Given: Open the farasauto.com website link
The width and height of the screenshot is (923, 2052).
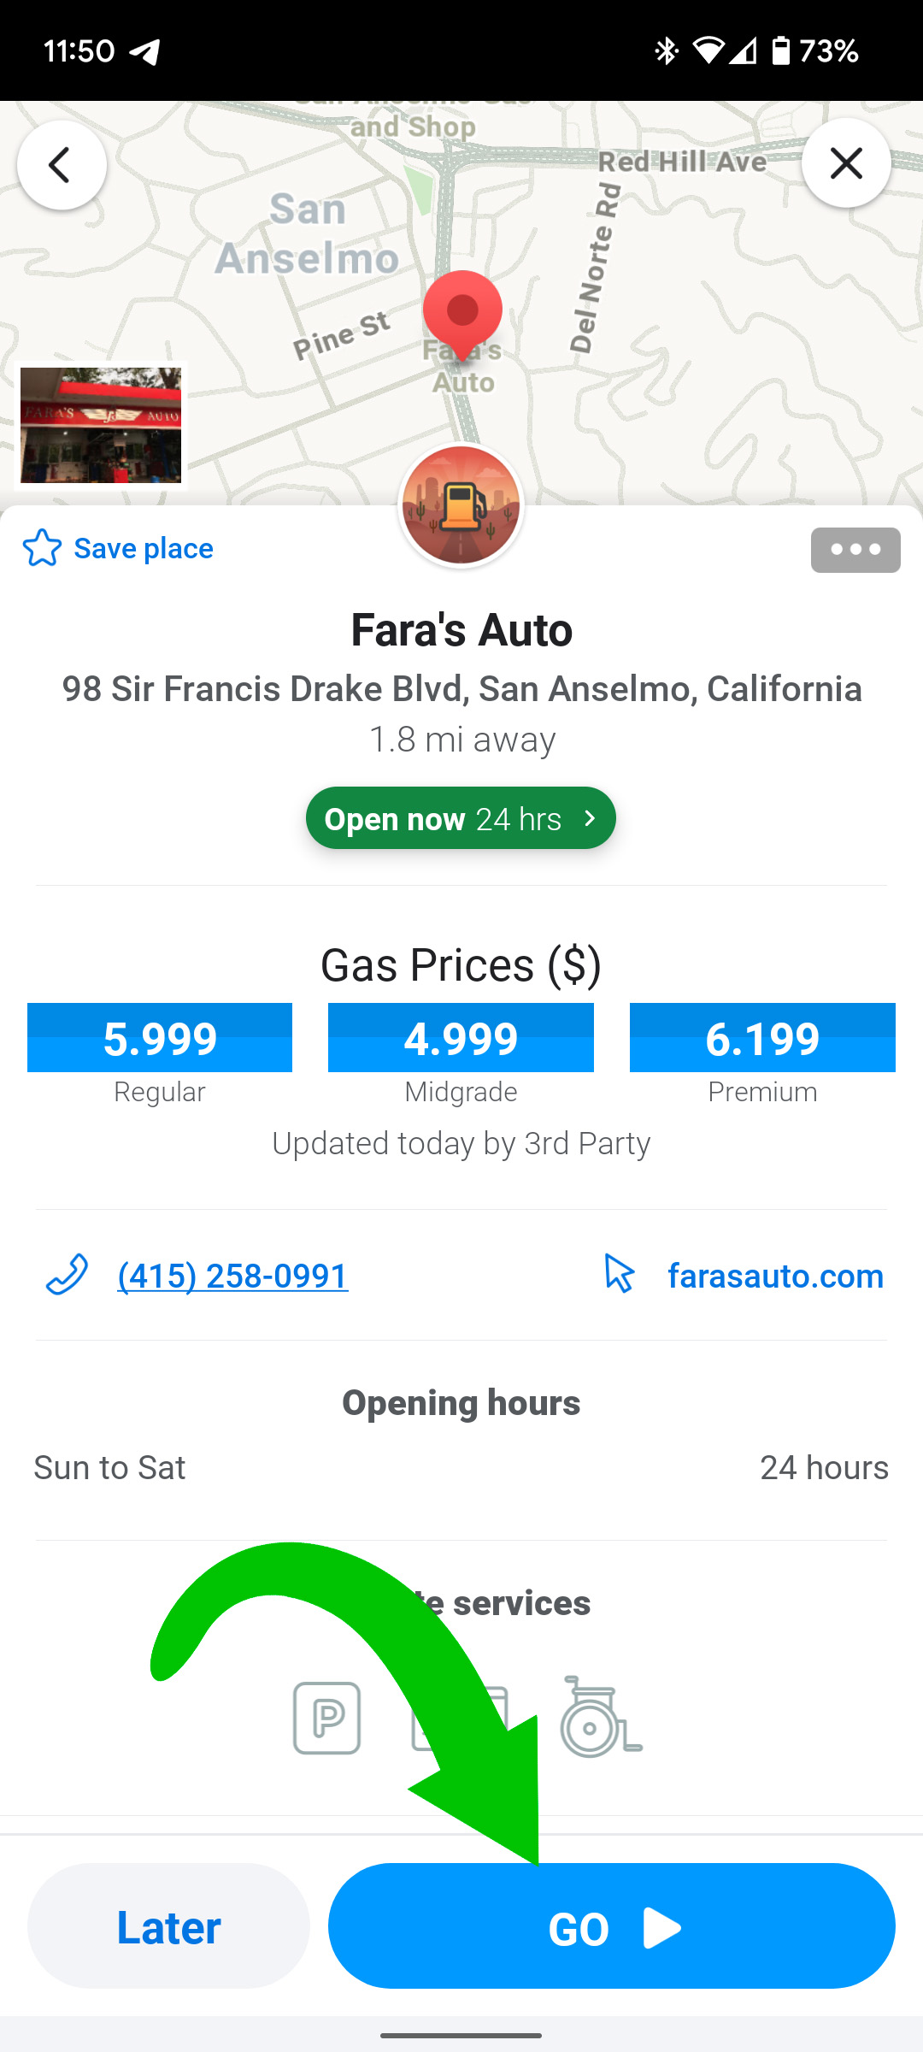Looking at the screenshot, I should point(775,1276).
